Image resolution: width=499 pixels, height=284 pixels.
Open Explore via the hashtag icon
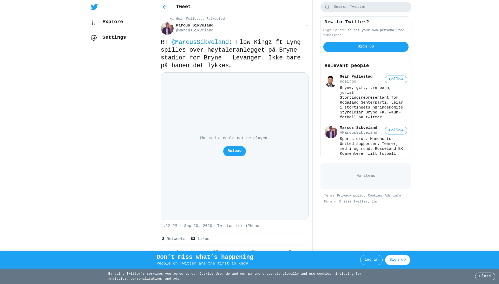pos(94,22)
